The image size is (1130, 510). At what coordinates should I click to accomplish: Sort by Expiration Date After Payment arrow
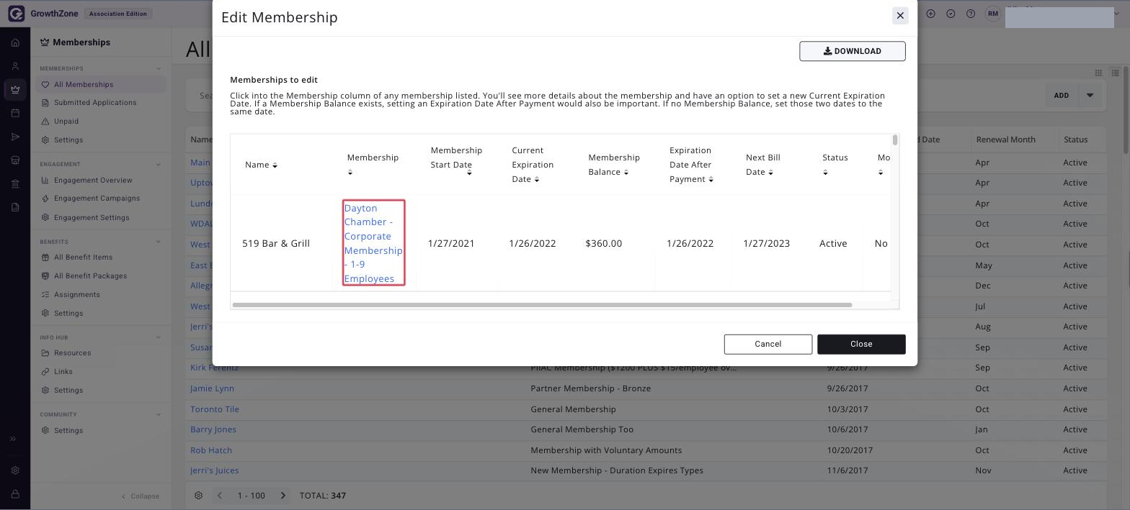(711, 180)
